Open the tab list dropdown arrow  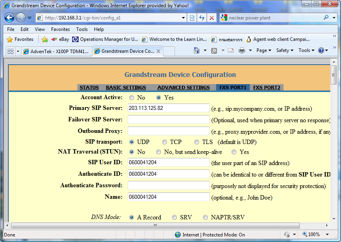18,52
